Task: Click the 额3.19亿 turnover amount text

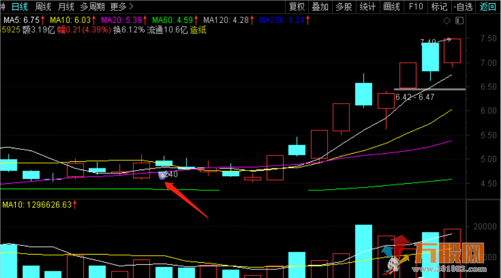Action: click(x=38, y=31)
